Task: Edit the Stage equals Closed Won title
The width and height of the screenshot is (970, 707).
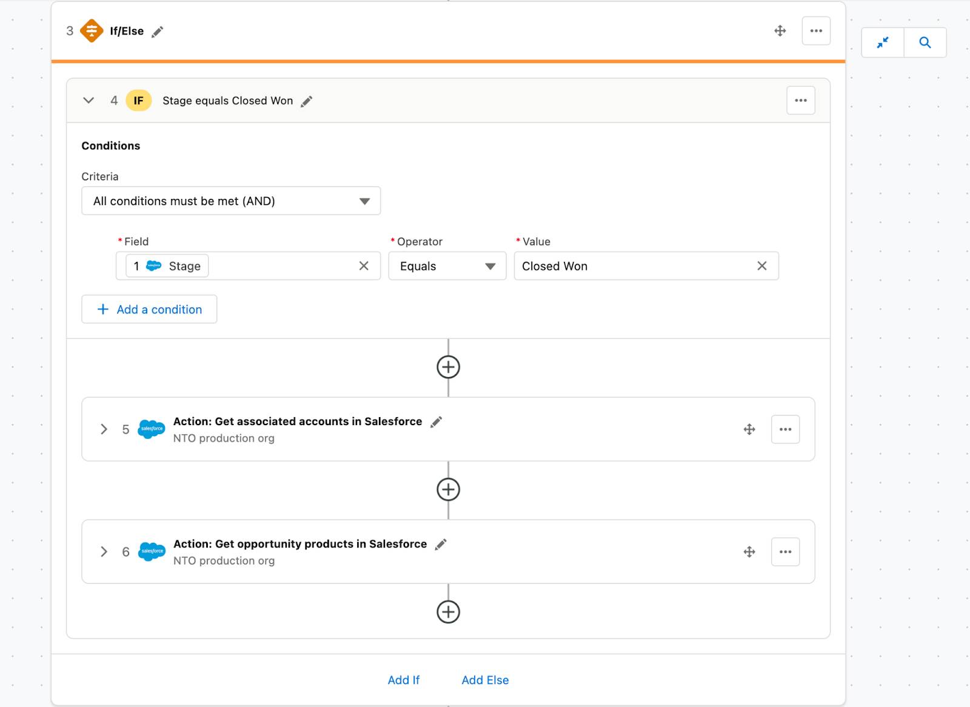Action: [x=307, y=101]
